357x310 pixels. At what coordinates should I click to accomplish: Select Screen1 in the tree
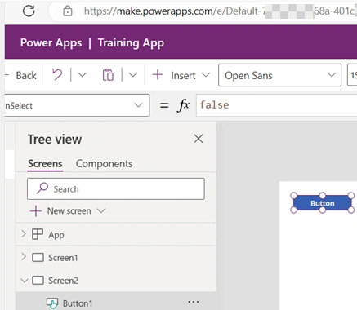pyautogui.click(x=63, y=258)
